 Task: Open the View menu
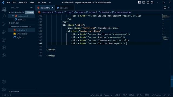pos(32,2)
